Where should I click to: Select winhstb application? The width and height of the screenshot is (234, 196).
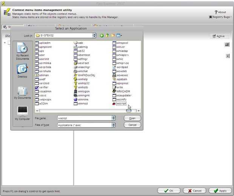[x=81, y=87]
